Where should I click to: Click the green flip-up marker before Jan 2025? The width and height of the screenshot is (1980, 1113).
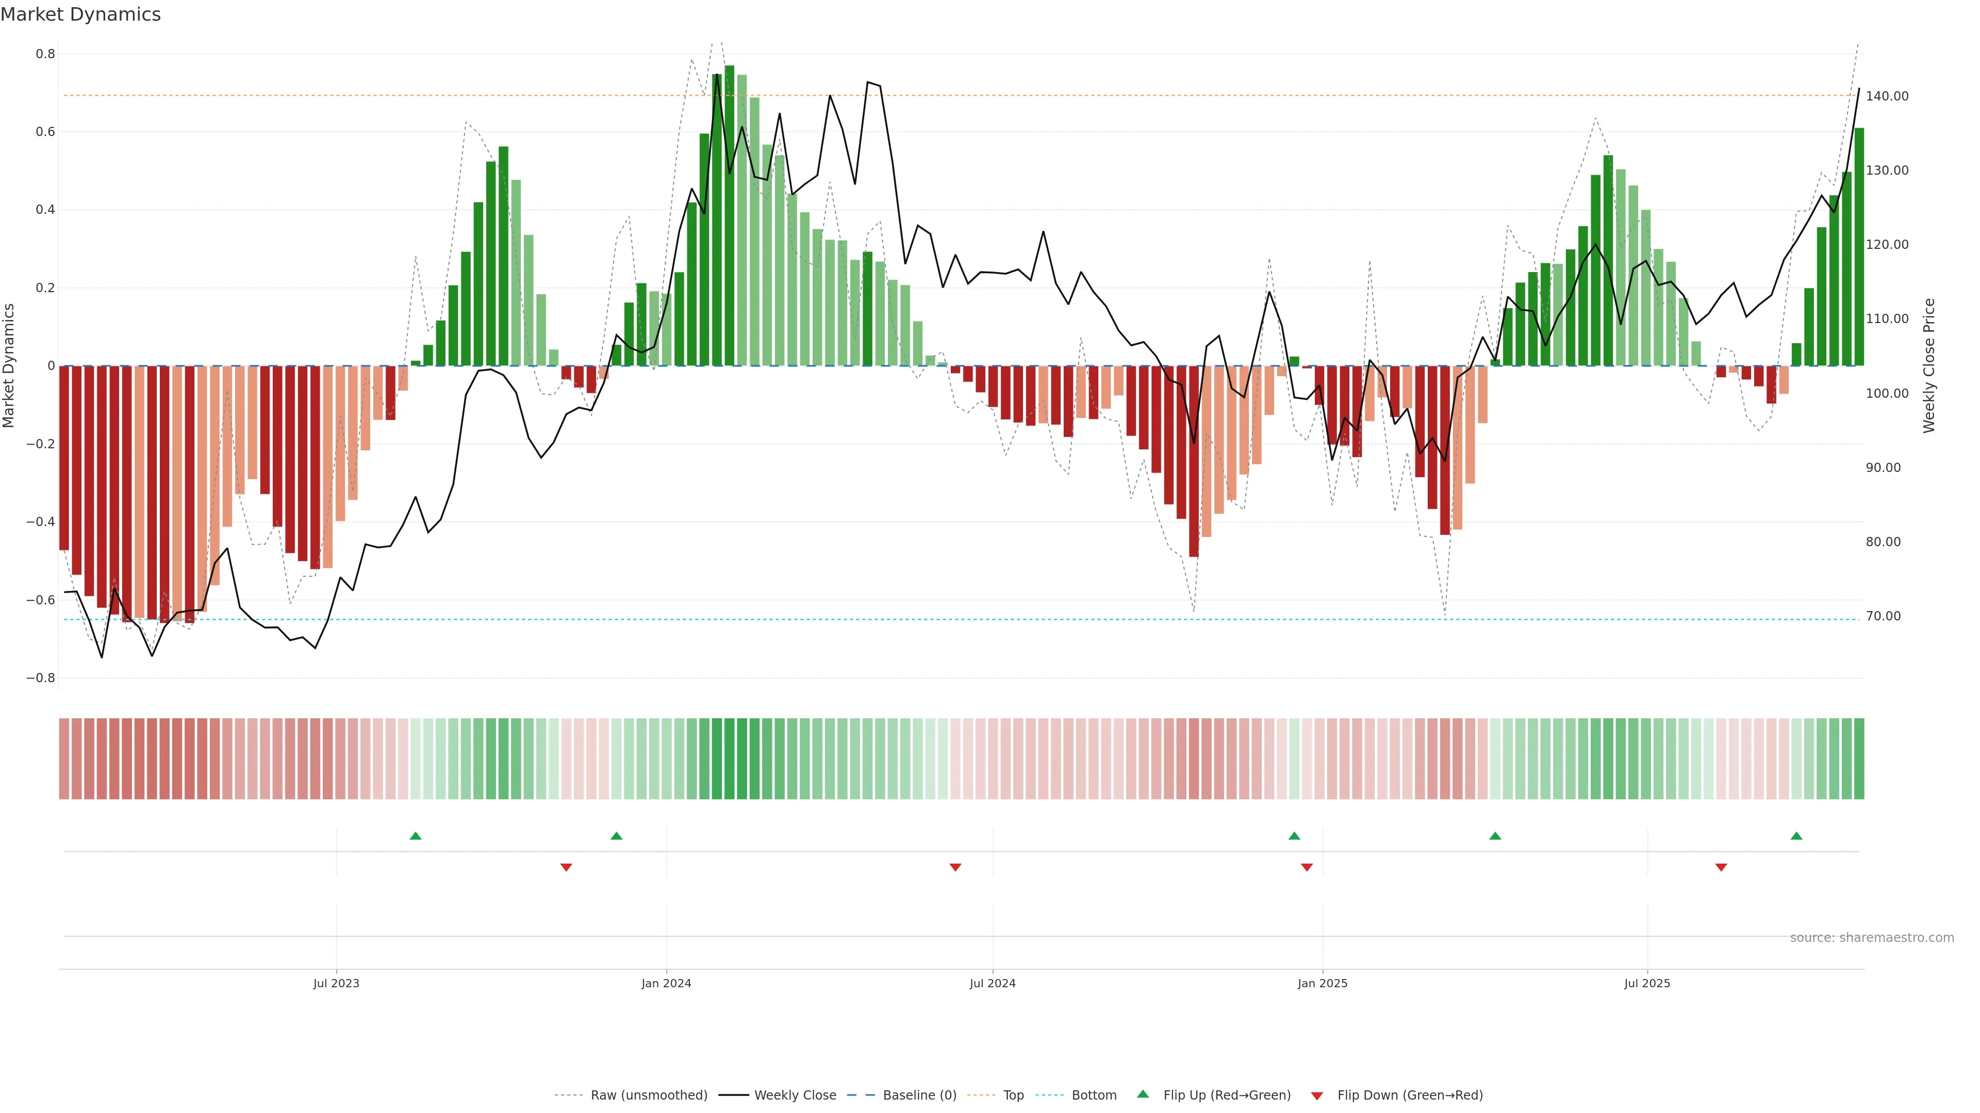click(1294, 836)
